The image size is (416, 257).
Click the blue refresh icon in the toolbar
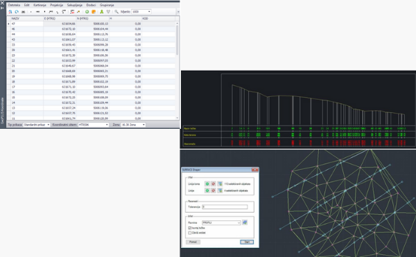[x=17, y=12]
